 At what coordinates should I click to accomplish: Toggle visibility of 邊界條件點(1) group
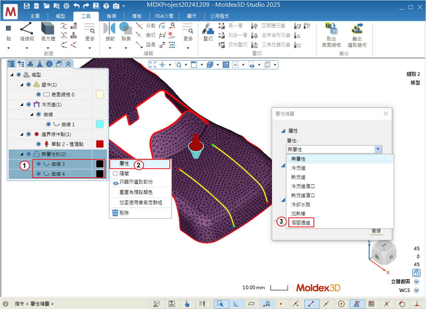29,134
